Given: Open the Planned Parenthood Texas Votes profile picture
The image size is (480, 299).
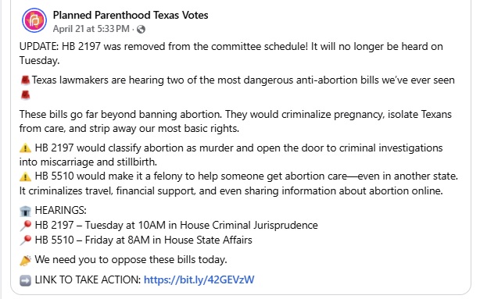Looking at the screenshot, I should pyautogui.click(x=34, y=20).
